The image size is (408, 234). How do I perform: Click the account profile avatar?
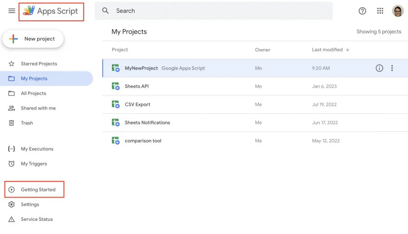(398, 11)
